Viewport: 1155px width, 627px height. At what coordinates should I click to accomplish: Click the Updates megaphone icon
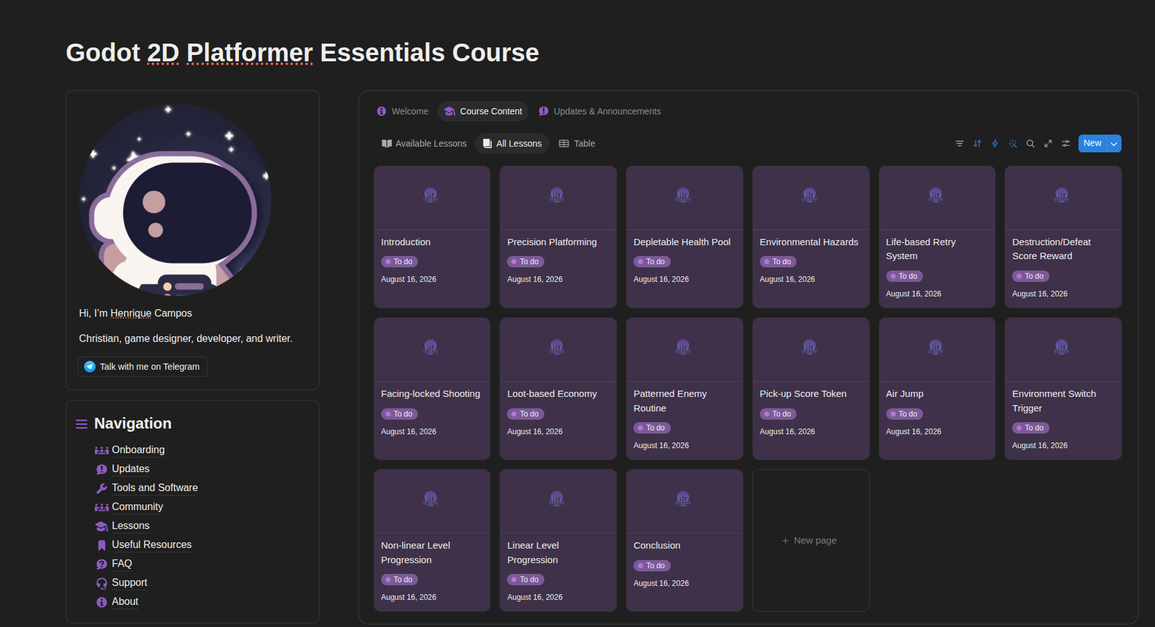pos(102,469)
